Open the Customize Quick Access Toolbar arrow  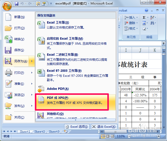(x=51, y=4)
